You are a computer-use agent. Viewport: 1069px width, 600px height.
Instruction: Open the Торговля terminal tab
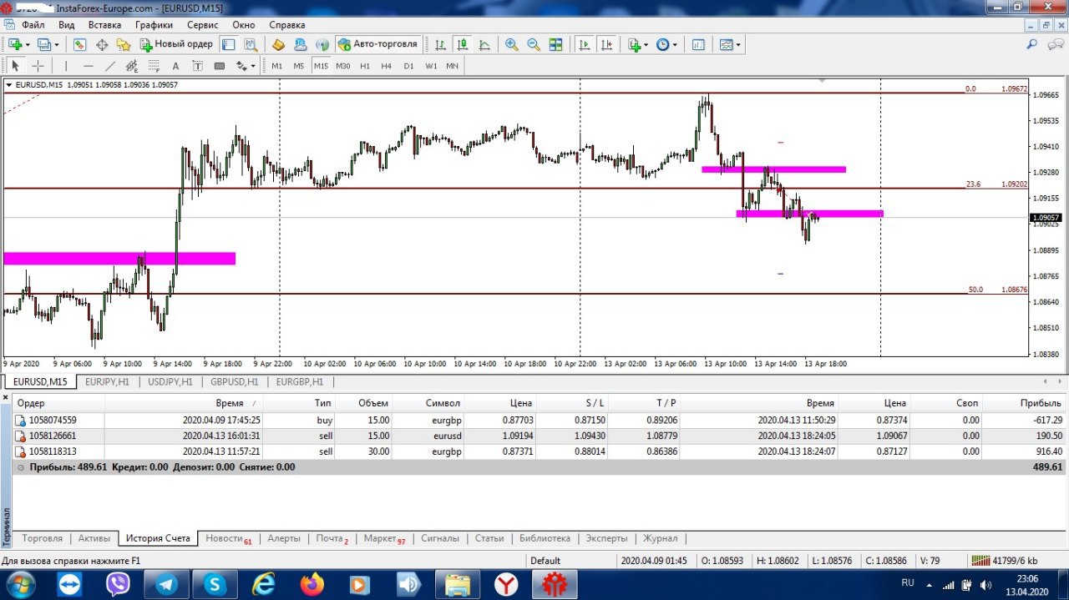[x=42, y=538]
